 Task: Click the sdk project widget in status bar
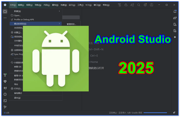7,113
